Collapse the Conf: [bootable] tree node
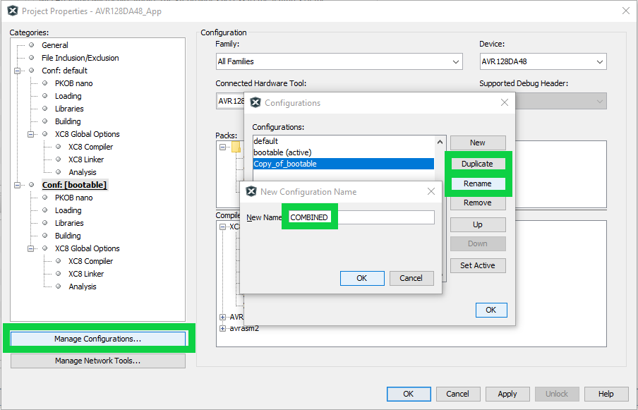Screen dimensions: 638x410 17,185
